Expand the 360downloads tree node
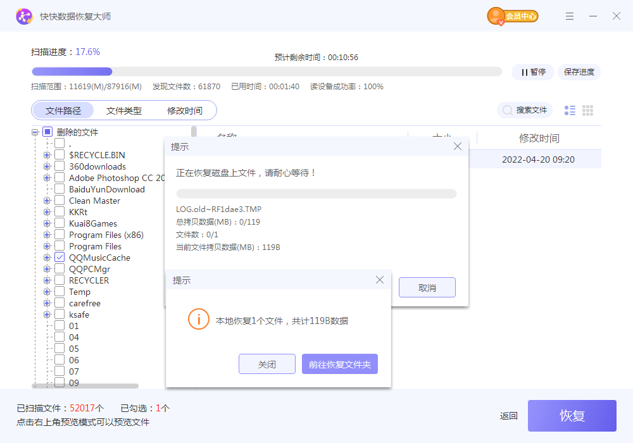The image size is (633, 443). [x=47, y=166]
